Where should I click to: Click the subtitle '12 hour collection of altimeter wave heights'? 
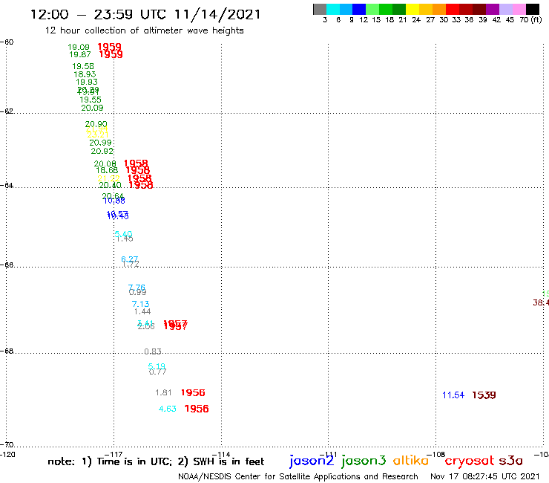144,30
